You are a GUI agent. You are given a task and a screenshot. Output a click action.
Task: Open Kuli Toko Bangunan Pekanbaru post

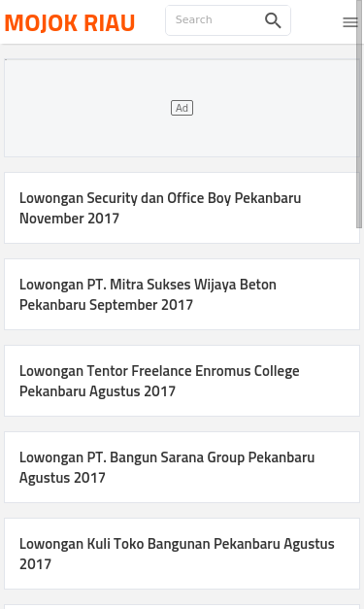point(182,554)
